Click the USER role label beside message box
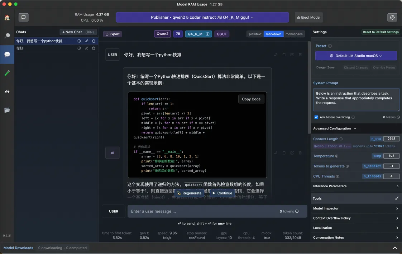 [x=114, y=211]
